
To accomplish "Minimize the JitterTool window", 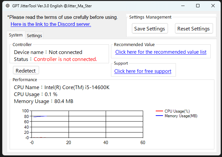I will [182, 6].
